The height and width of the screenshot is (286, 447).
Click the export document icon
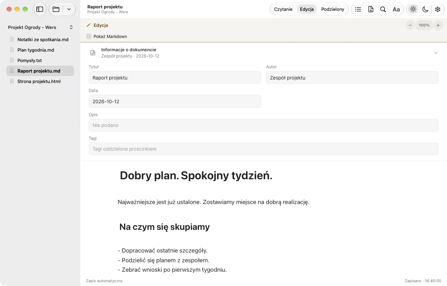tap(371, 9)
